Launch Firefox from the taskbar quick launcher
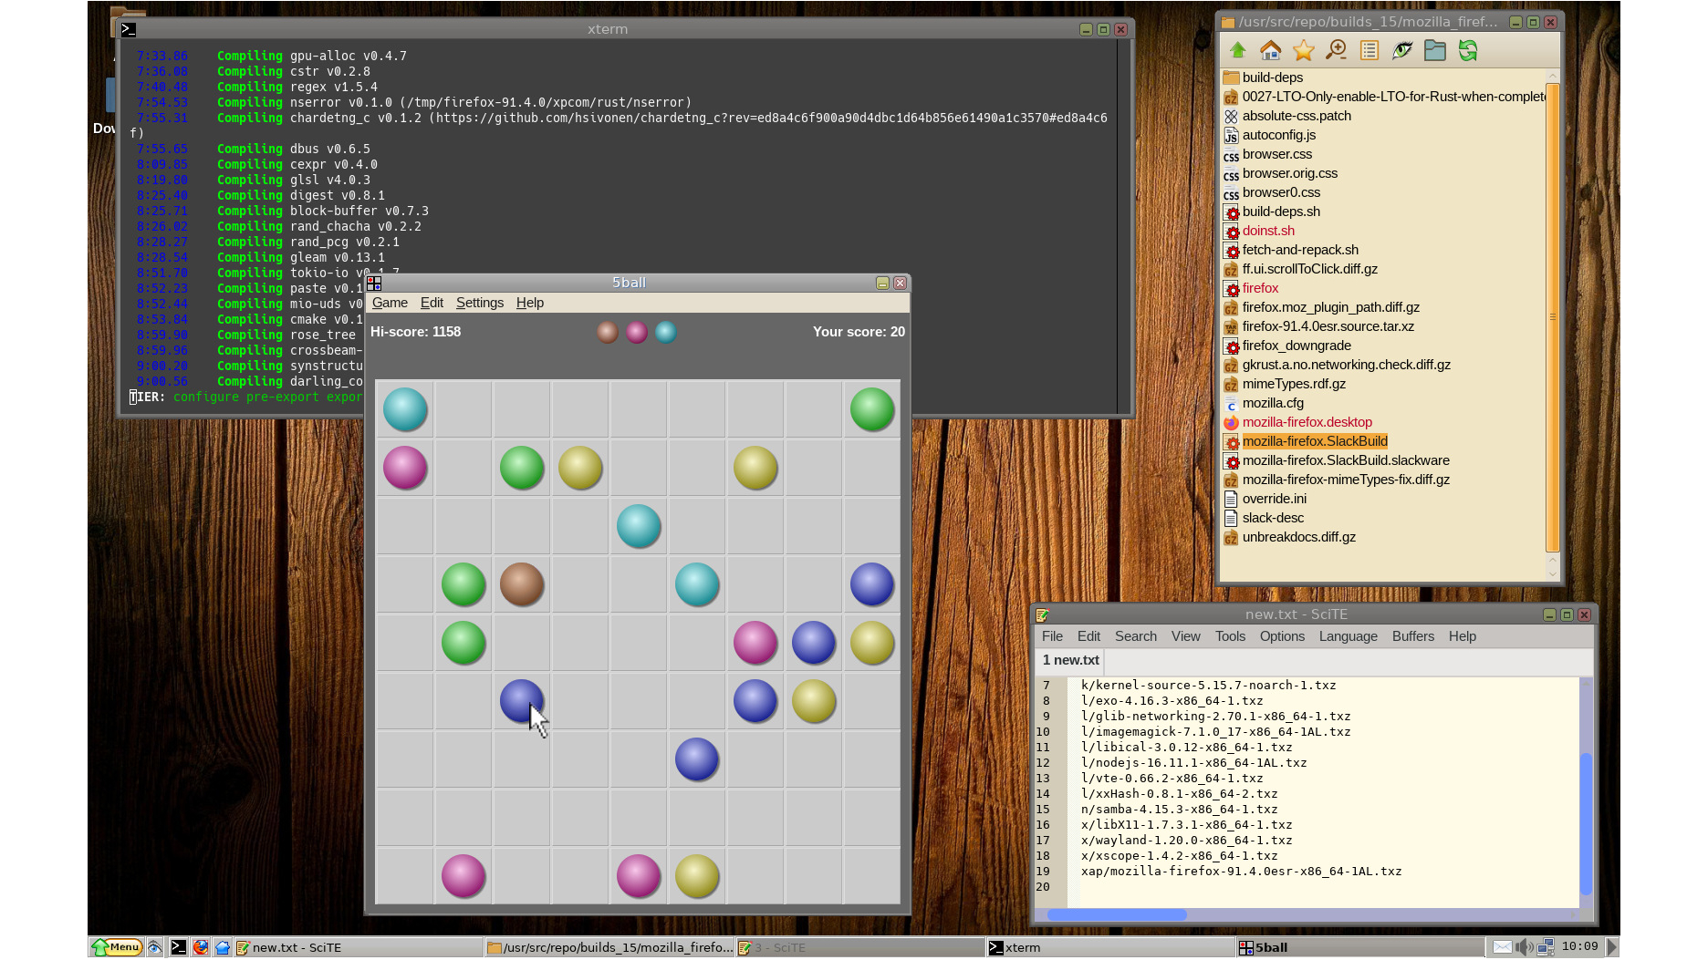The image size is (1708, 960). (201, 947)
